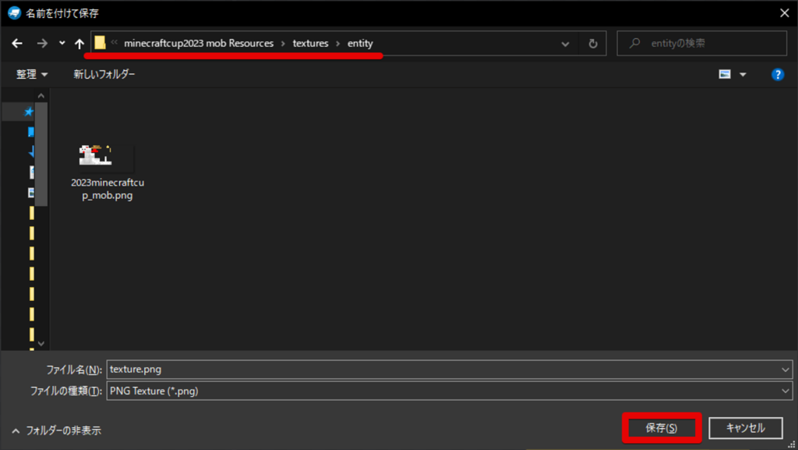Open the recent locations dropdown arrow
798x450 pixels.
point(62,44)
